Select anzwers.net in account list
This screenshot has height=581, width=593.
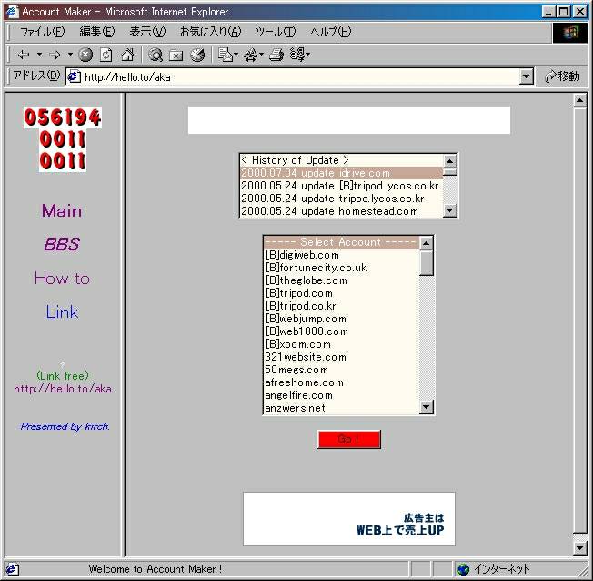[x=341, y=408]
